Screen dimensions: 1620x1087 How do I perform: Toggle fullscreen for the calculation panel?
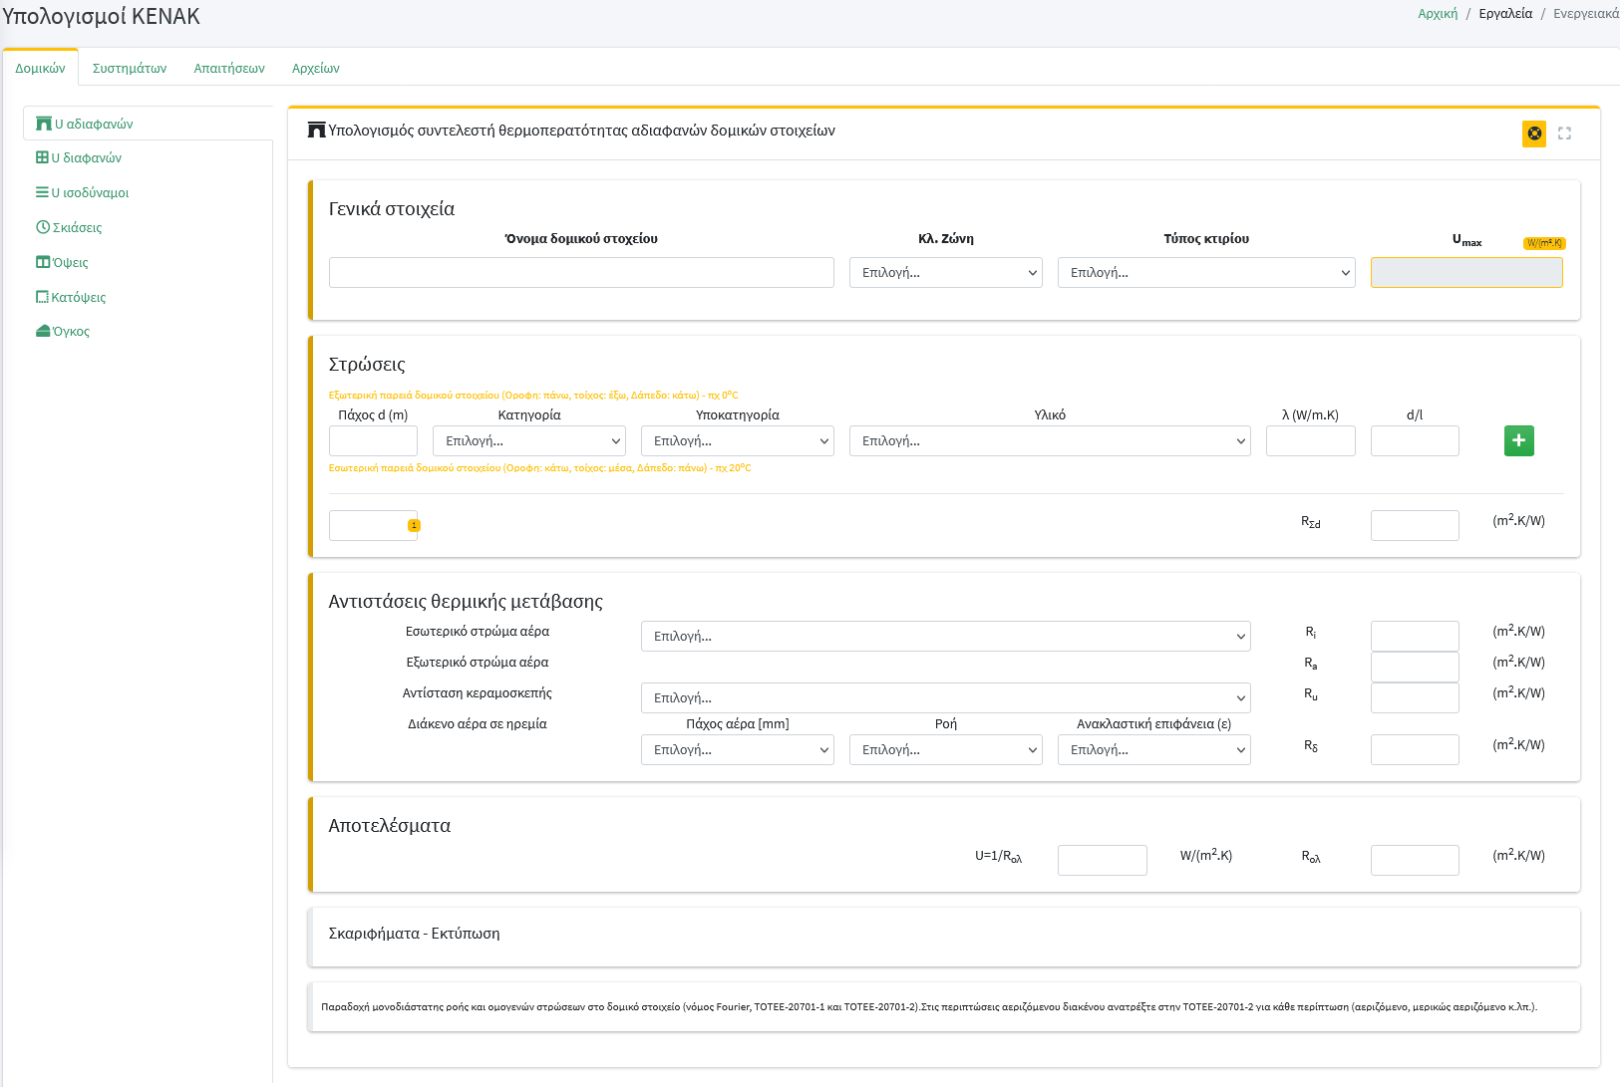[x=1564, y=134]
